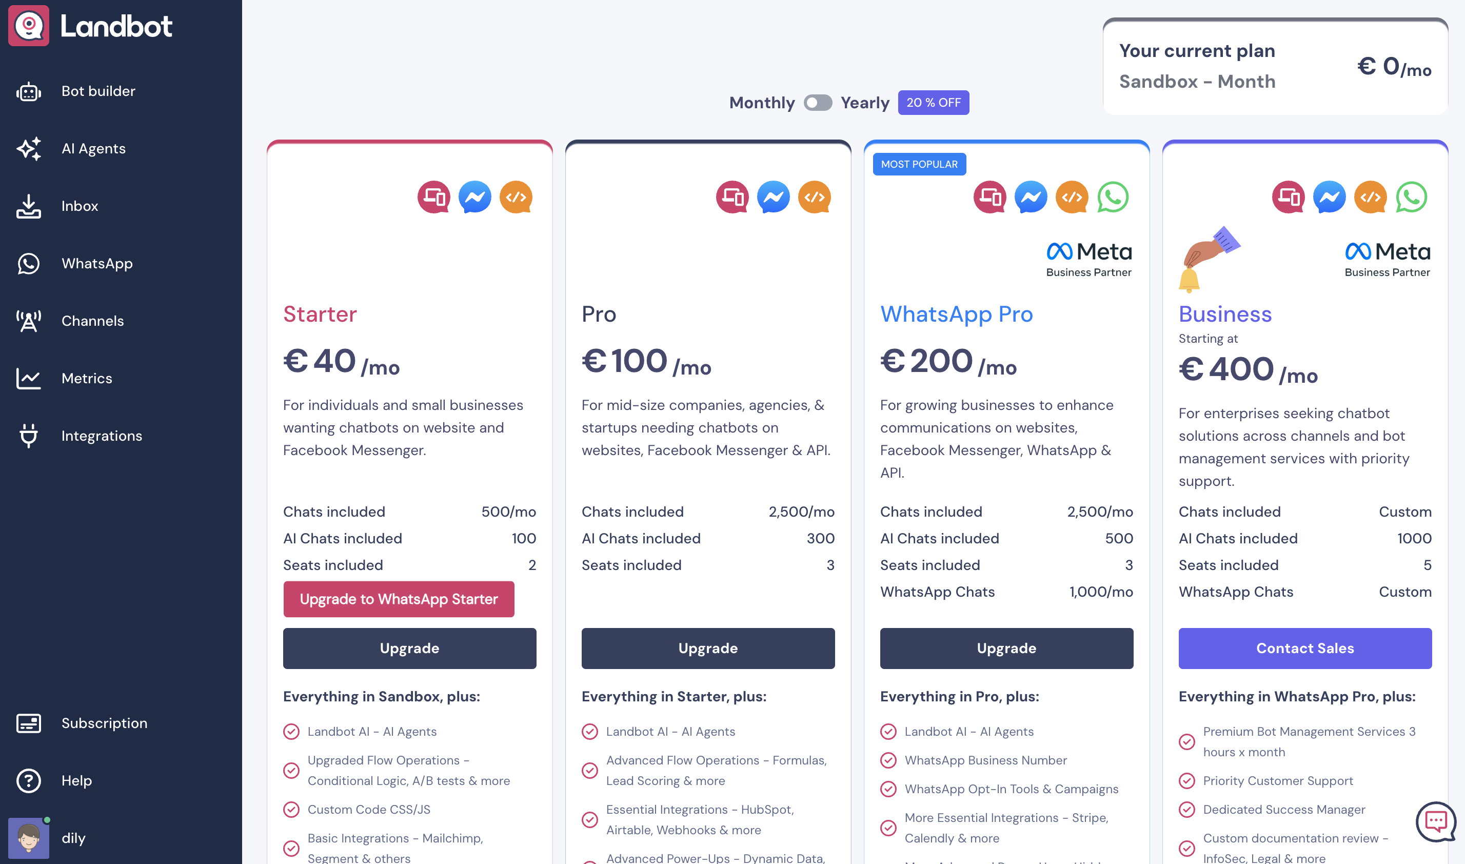Click Contact Sales on Business plan

tap(1304, 648)
